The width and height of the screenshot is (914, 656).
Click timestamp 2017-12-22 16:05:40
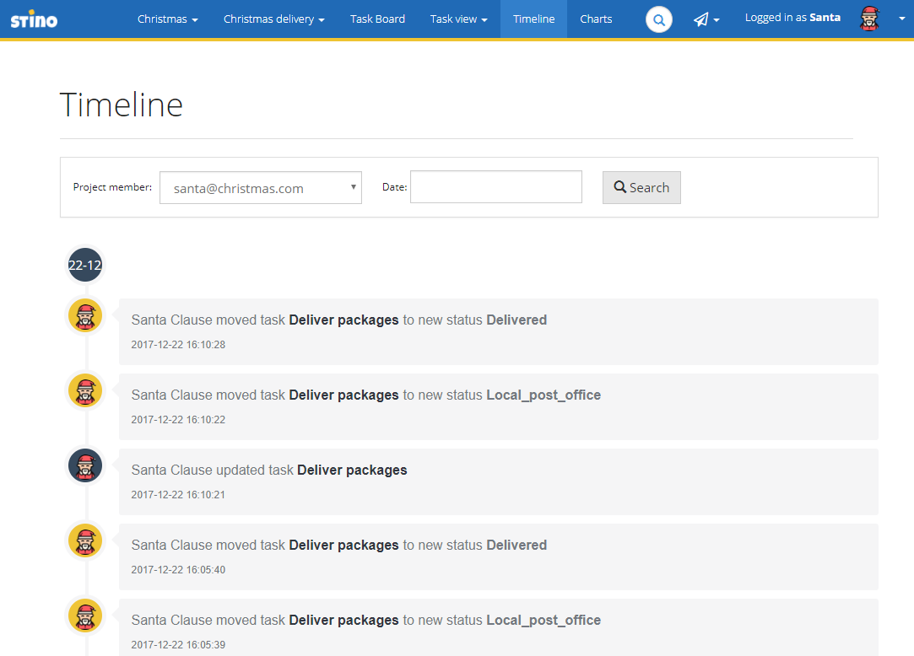pos(178,570)
